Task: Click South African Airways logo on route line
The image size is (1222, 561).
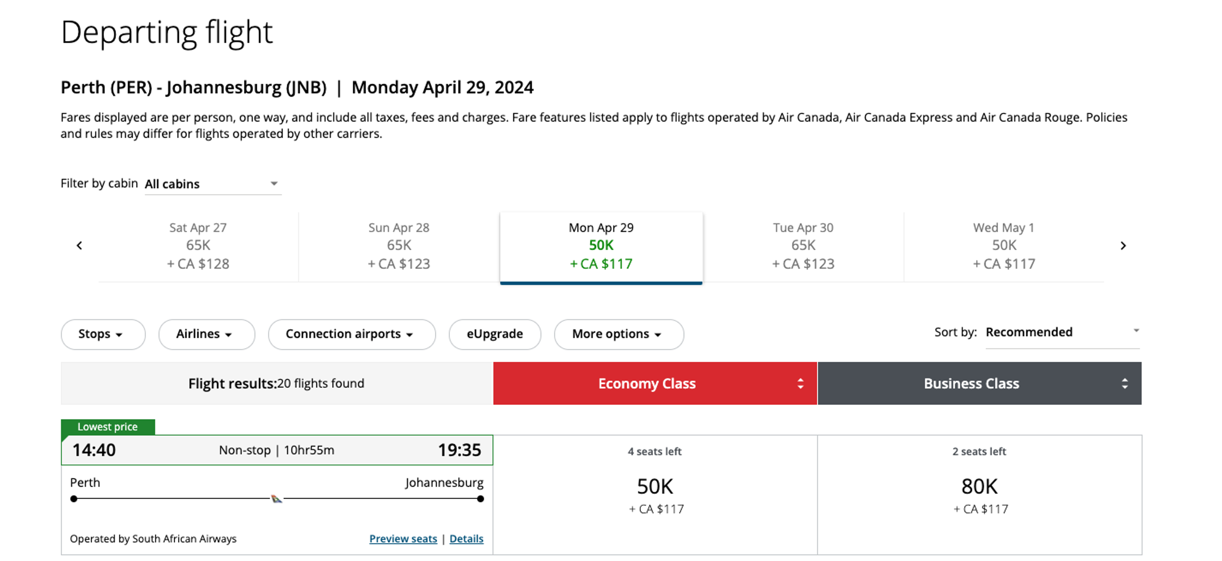Action: pyautogui.click(x=277, y=498)
